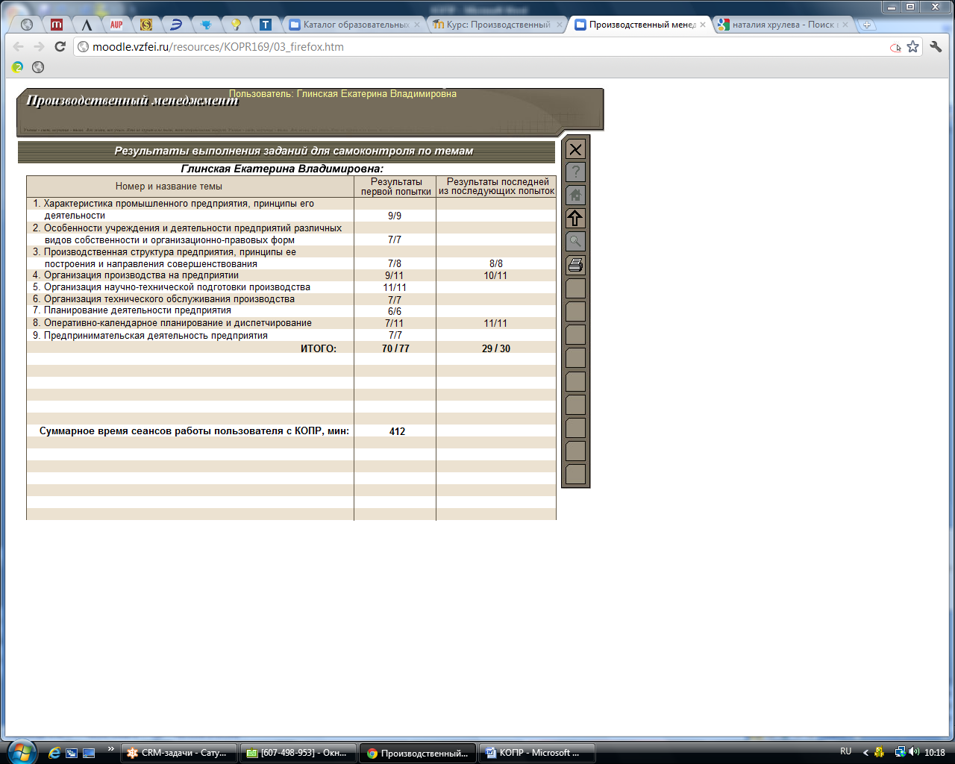The width and height of the screenshot is (955, 764).
Task: Click the 'ИТОГО:' total label
Action: click(x=319, y=348)
